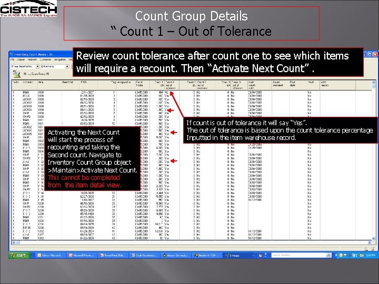Click the Count 1 date column header
The height and width of the screenshot is (284, 379).
(x=142, y=85)
